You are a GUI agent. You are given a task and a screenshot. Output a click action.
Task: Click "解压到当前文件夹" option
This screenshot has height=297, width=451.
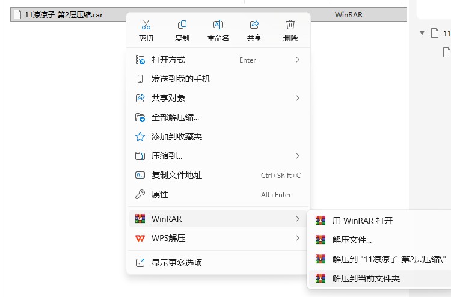pyautogui.click(x=366, y=278)
